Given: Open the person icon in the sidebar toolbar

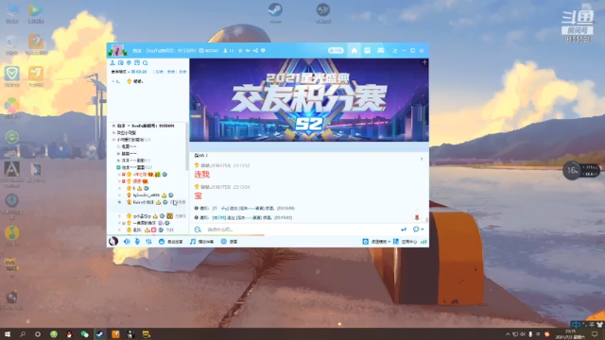Looking at the screenshot, I should [112, 63].
